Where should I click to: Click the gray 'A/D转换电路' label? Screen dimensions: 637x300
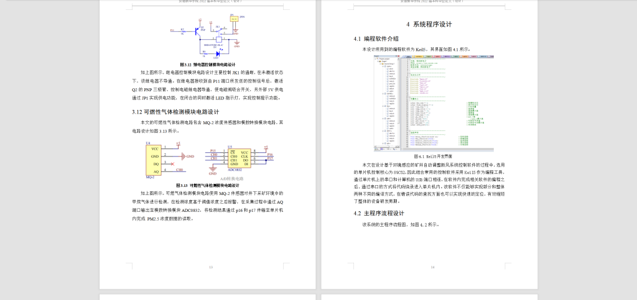point(231,179)
